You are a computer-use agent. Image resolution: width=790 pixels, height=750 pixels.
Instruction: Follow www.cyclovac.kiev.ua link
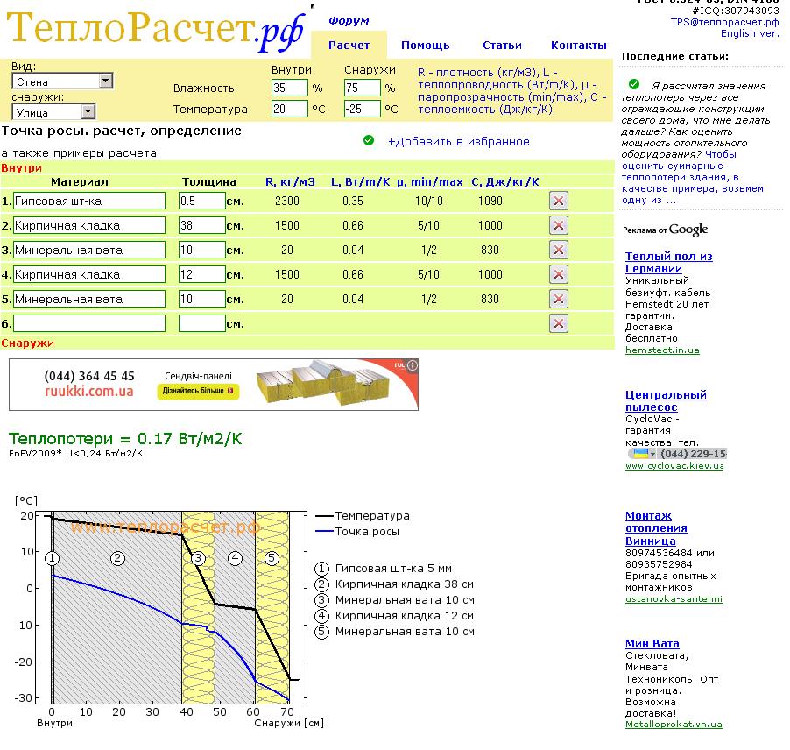pyautogui.click(x=674, y=466)
